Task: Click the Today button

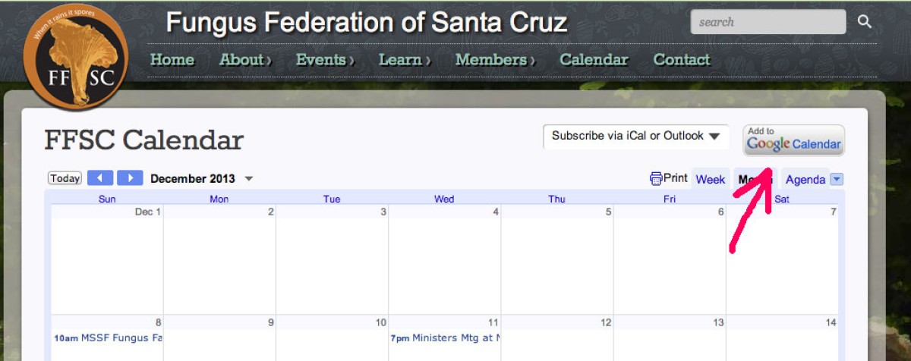Action: (65, 178)
